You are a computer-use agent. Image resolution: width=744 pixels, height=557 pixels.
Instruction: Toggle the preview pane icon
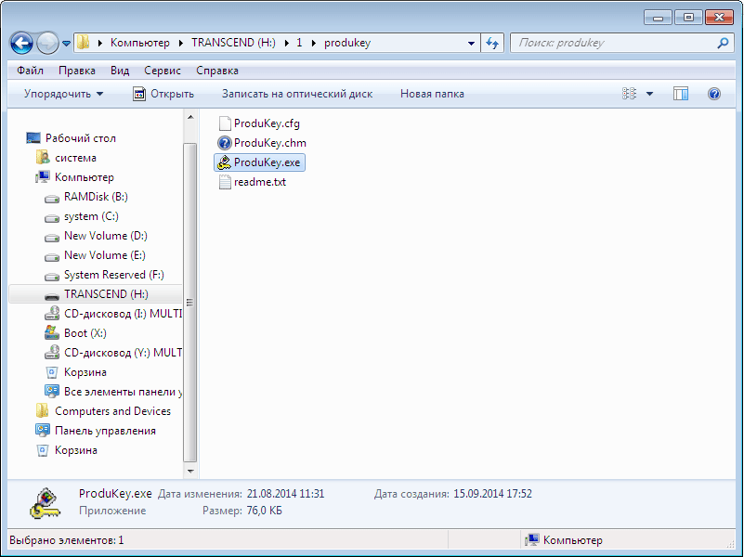coord(681,94)
